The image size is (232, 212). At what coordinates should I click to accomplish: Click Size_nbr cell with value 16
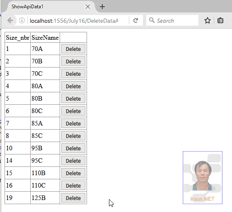(17, 185)
